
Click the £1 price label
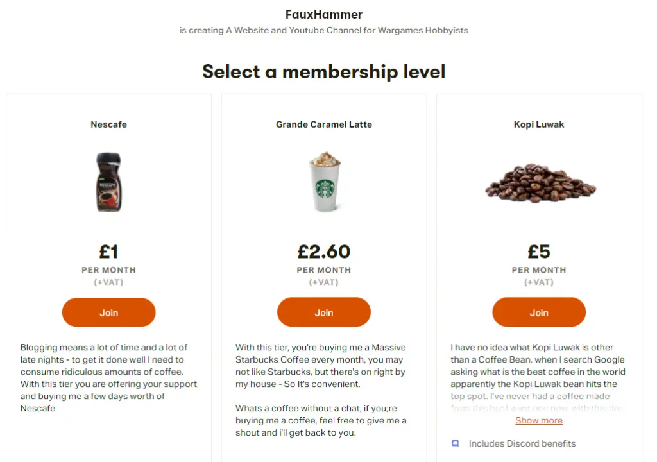point(109,252)
